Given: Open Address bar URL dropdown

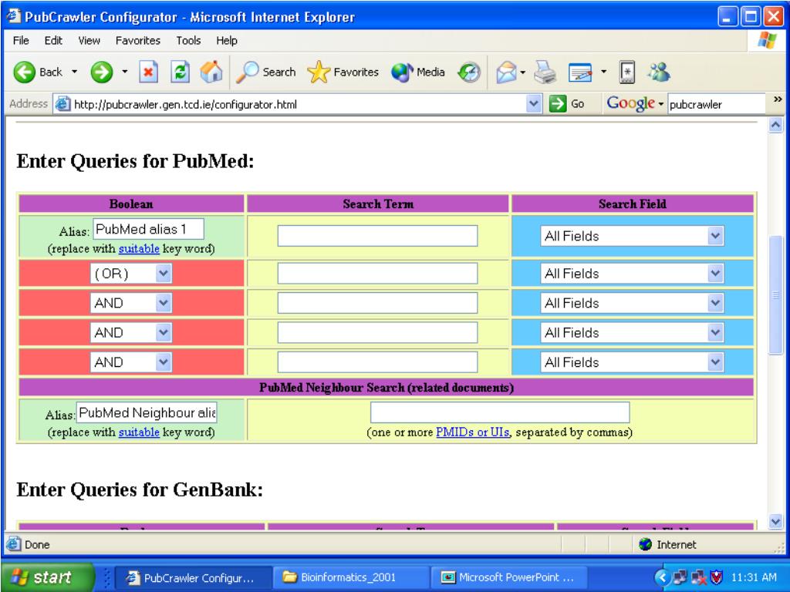Looking at the screenshot, I should (x=534, y=104).
